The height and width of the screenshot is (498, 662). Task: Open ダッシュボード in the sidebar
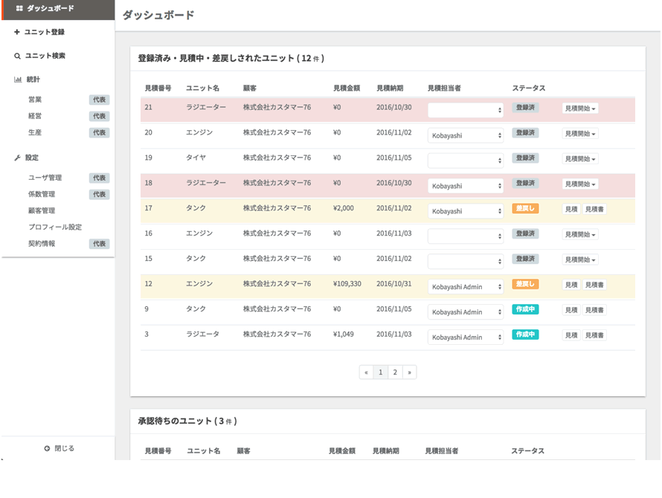(58, 9)
